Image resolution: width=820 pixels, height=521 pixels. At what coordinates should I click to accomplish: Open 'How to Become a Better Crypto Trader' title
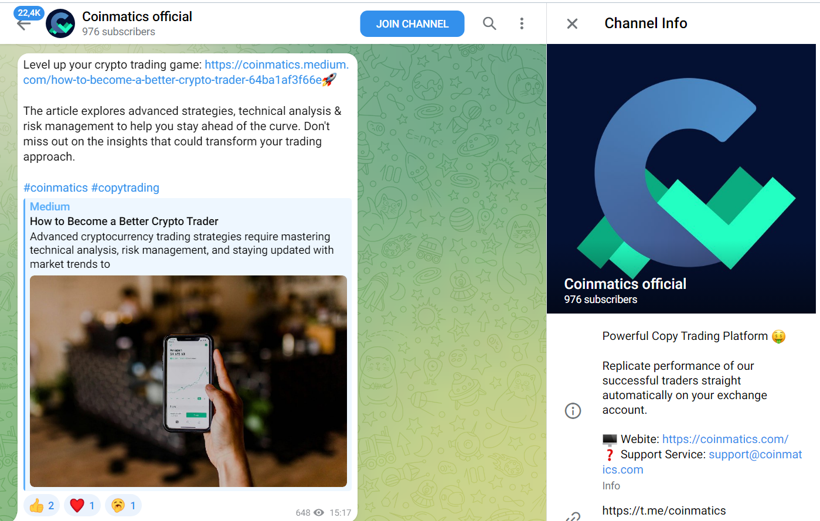tap(124, 221)
